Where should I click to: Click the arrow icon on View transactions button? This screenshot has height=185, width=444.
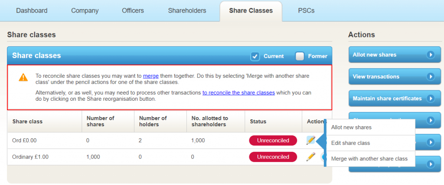pos(430,77)
